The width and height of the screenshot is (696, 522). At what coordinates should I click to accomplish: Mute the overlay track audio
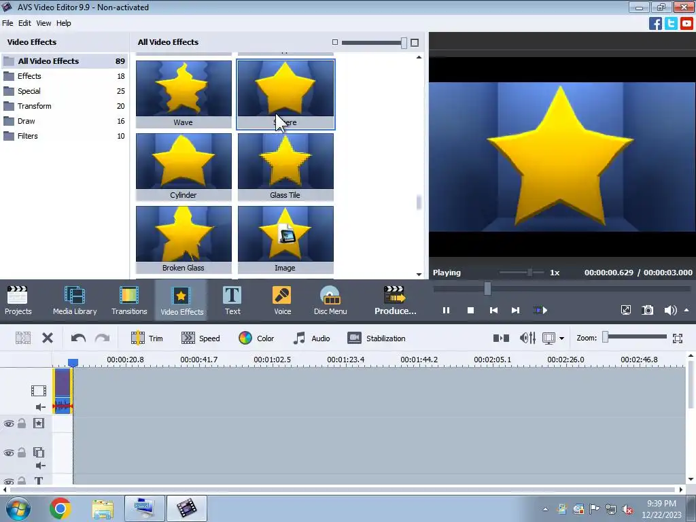(40, 465)
